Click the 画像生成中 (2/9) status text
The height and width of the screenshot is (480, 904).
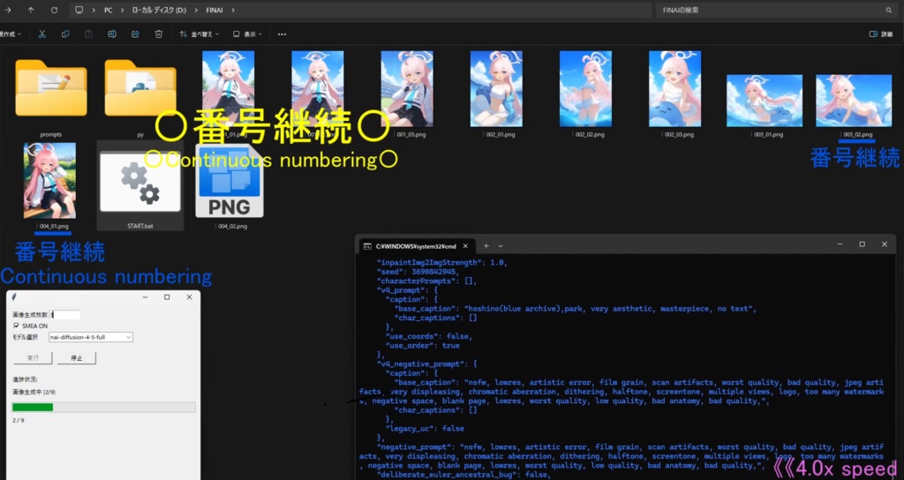pyautogui.click(x=34, y=392)
